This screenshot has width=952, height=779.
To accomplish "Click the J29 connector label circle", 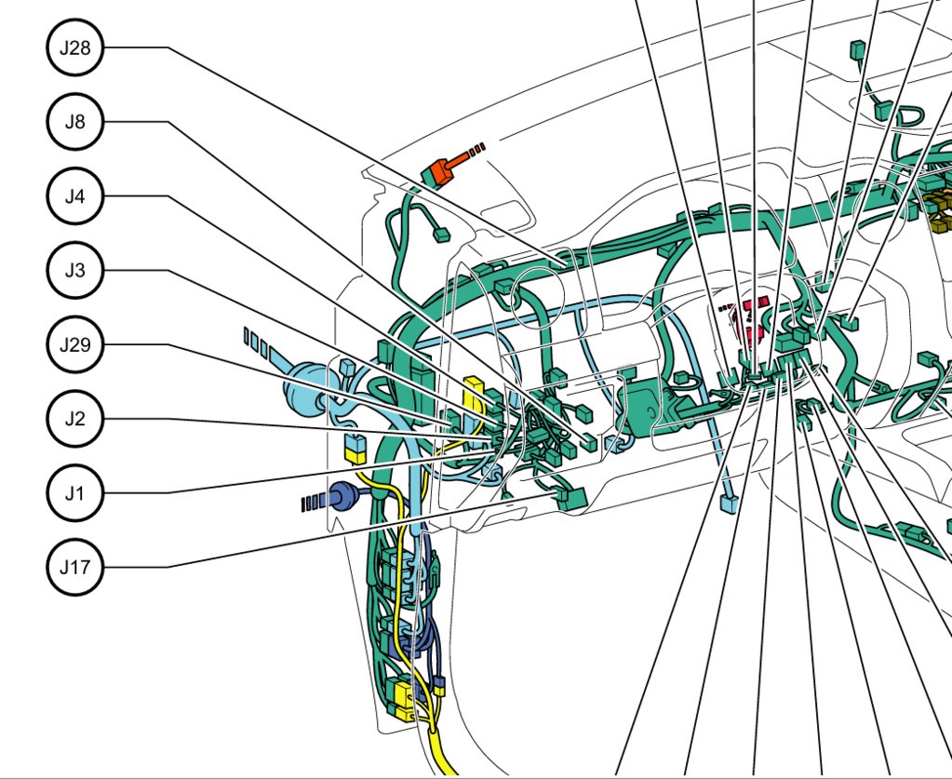I will click(x=75, y=344).
